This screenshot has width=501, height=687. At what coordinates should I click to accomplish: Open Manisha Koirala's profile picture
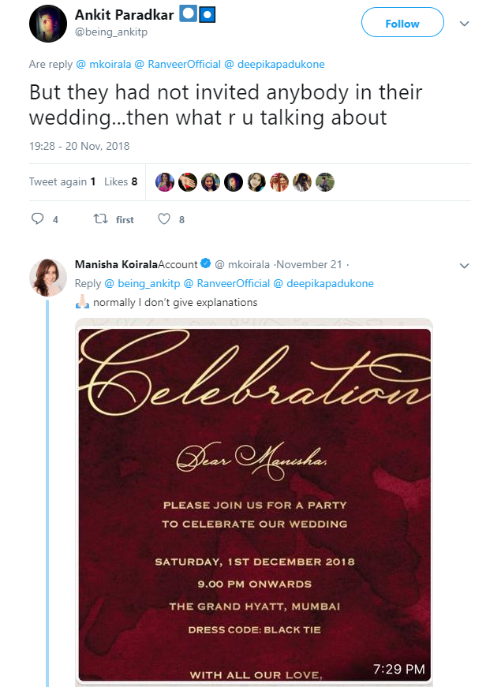tap(47, 278)
